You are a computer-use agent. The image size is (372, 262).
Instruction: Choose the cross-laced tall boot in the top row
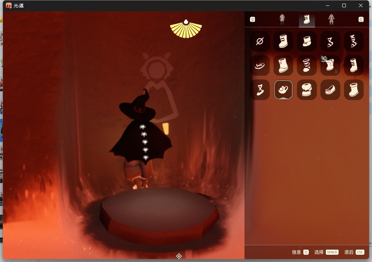click(x=283, y=41)
